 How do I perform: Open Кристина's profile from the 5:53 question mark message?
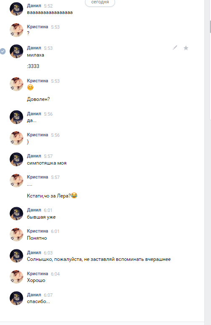point(37,27)
